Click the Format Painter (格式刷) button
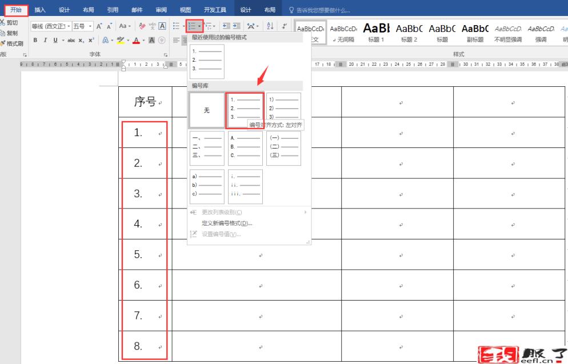The image size is (568, 364). coord(11,43)
